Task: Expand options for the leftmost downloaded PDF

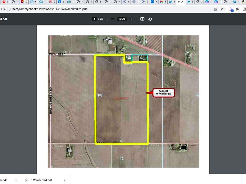Action: pos(15,180)
